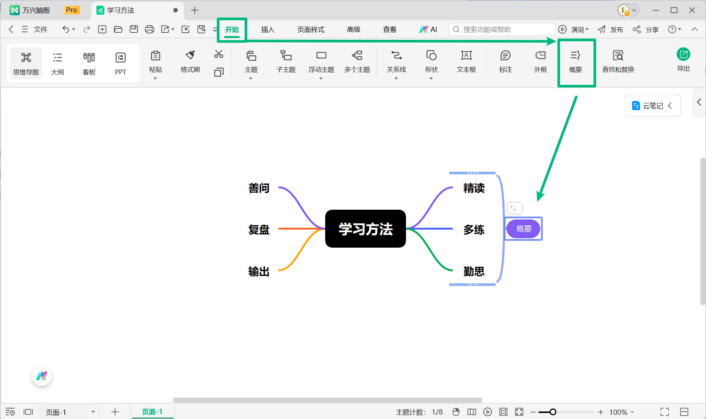This screenshot has height=419, width=706.
Task: Click the green Export (导出) icon
Action: pyautogui.click(x=683, y=55)
